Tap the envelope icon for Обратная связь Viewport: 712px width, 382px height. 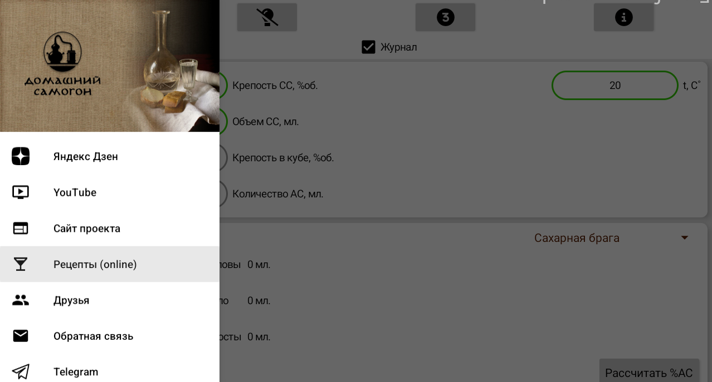(x=21, y=336)
